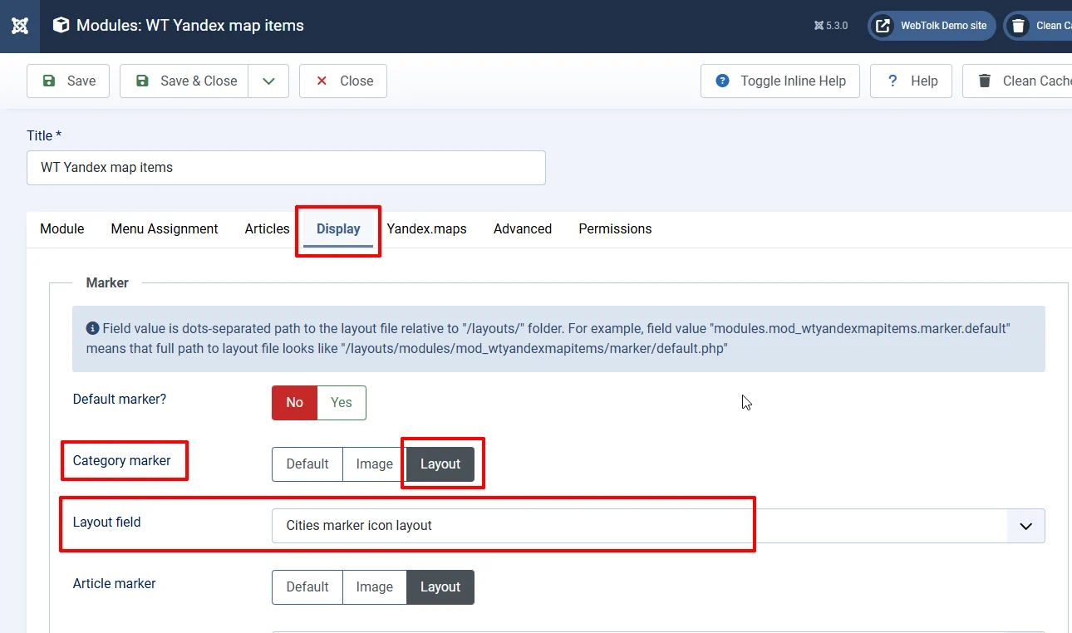Click the toolbar Clean Cache button
Viewport: 1072px width, 633px height.
[1017, 81]
